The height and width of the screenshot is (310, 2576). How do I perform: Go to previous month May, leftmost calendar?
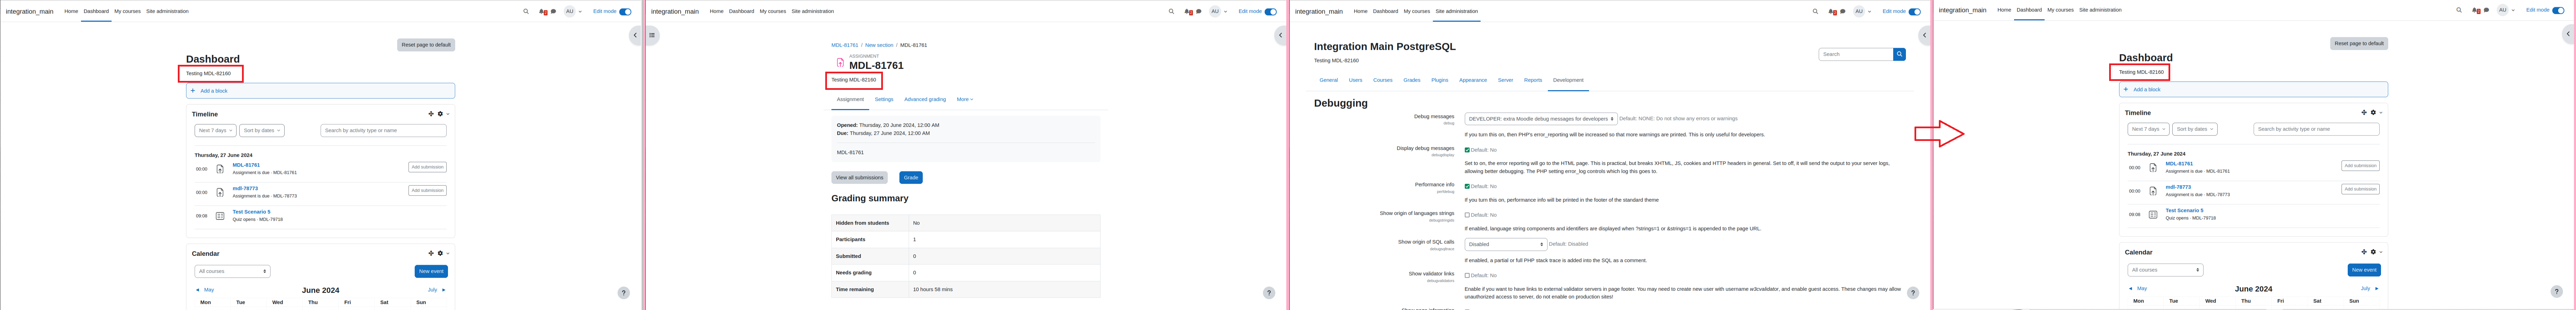click(205, 290)
